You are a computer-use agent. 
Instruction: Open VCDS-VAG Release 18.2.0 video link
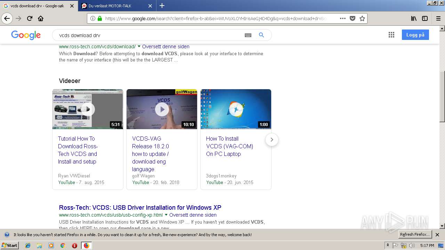(x=151, y=154)
